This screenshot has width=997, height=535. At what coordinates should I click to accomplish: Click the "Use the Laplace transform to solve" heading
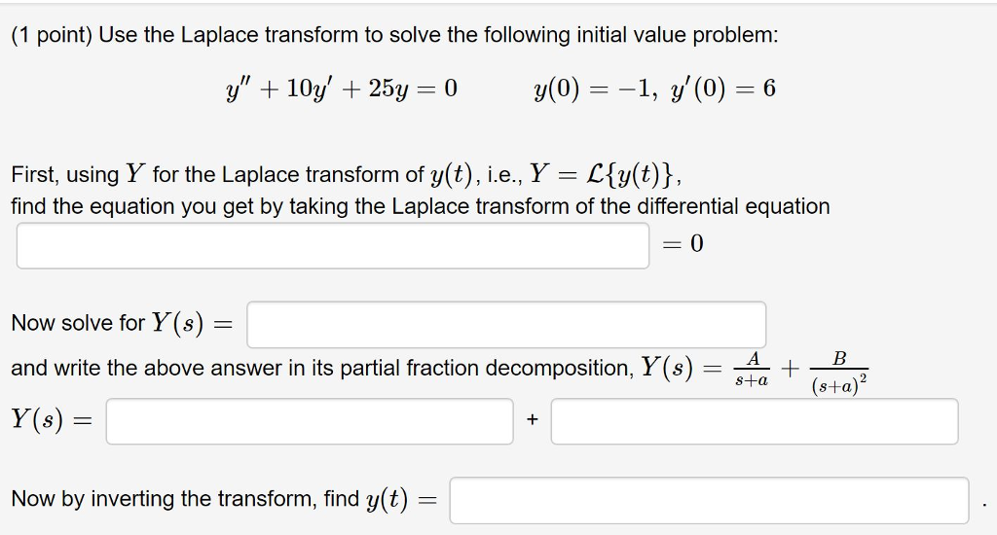point(438,34)
